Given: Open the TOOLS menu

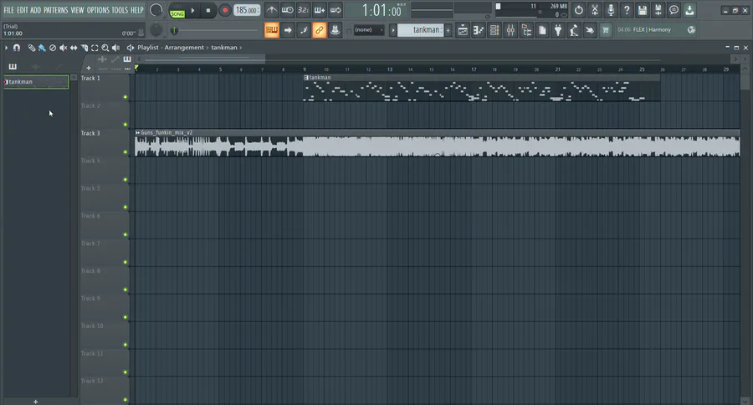Looking at the screenshot, I should 120,10.
